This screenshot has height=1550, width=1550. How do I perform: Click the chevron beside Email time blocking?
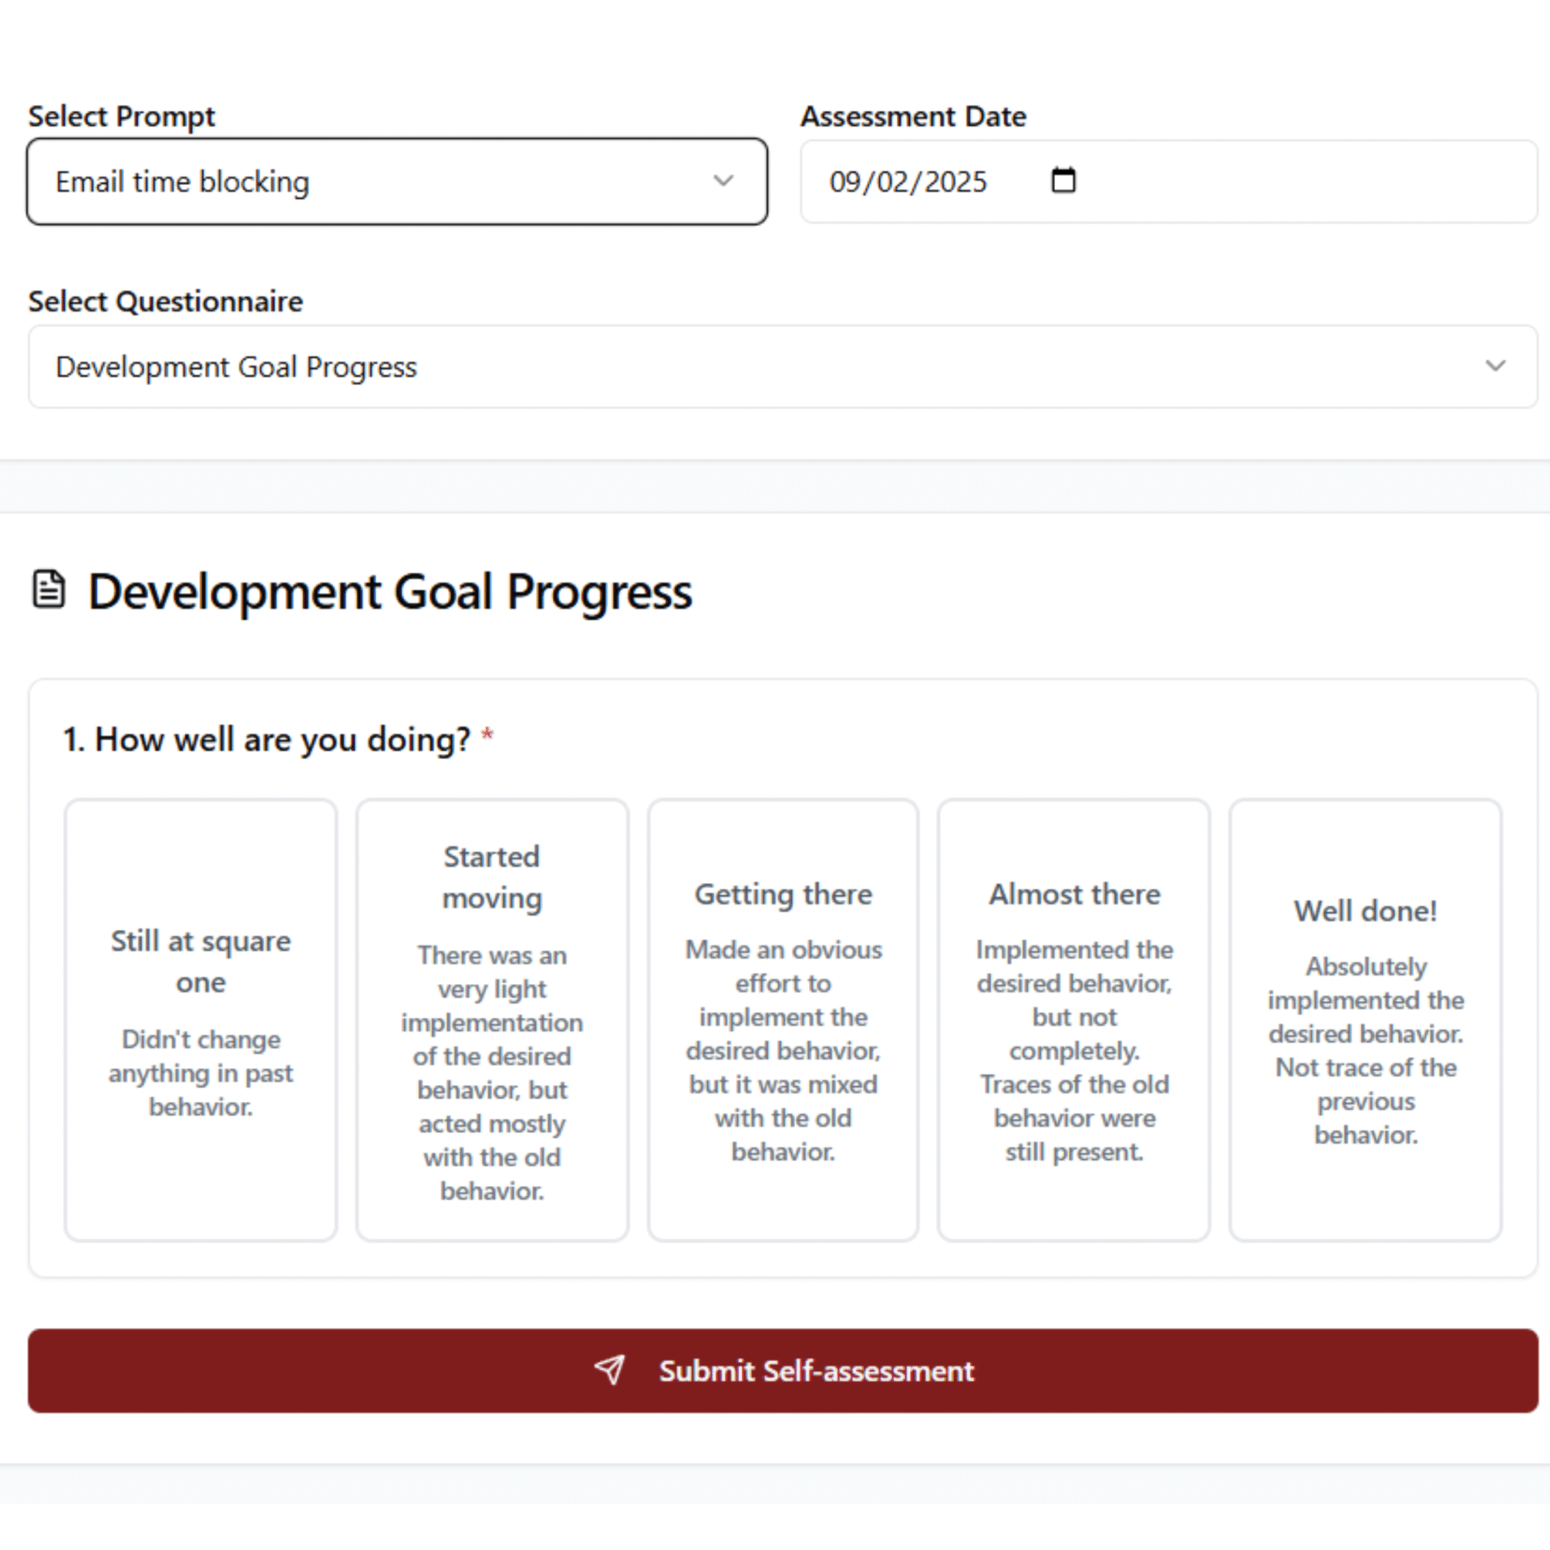[x=723, y=181]
